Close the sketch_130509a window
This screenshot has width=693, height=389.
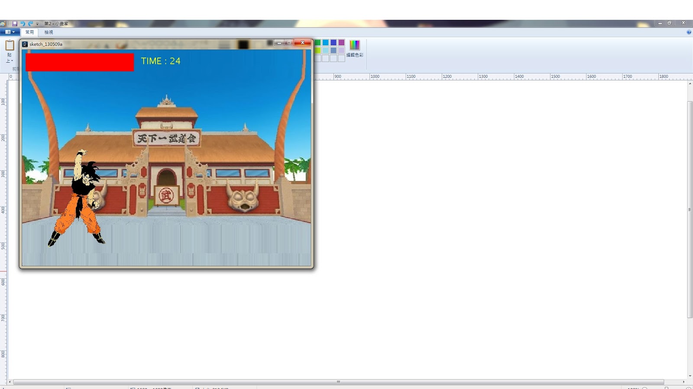[x=302, y=43]
